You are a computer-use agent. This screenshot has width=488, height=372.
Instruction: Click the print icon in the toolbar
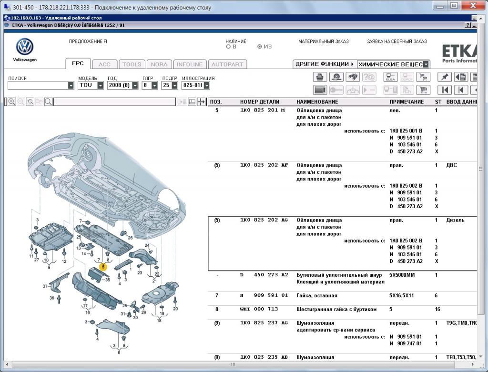(x=320, y=77)
